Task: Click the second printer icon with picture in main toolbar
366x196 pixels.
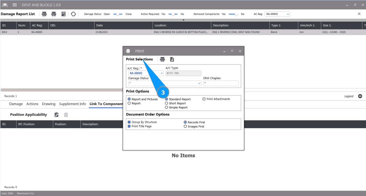Action: (54, 14)
